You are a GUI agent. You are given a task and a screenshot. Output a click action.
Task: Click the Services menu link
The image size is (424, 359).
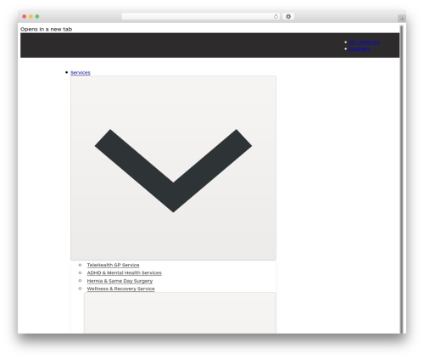pos(81,72)
